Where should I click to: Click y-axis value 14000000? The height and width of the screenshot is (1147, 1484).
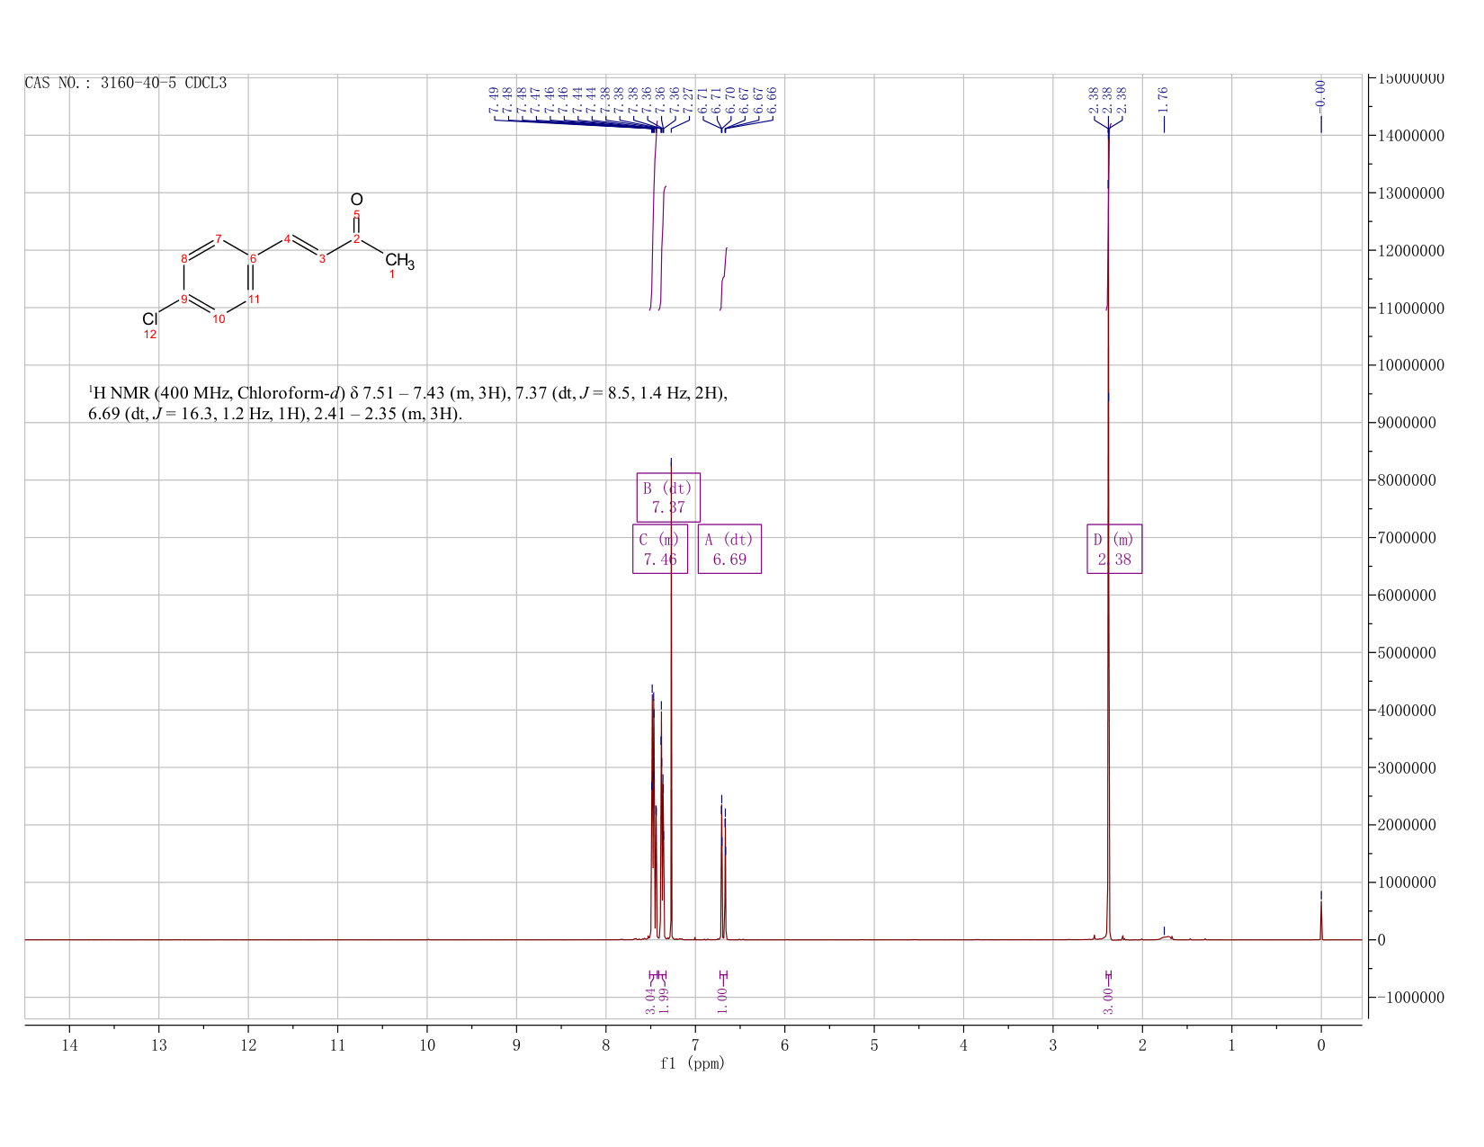(1410, 136)
